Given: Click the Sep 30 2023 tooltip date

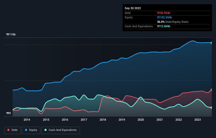Looking at the screenshot, I should (x=133, y=8).
